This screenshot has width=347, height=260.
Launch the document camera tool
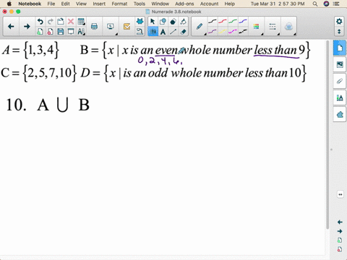pyautogui.click(x=140, y=32)
